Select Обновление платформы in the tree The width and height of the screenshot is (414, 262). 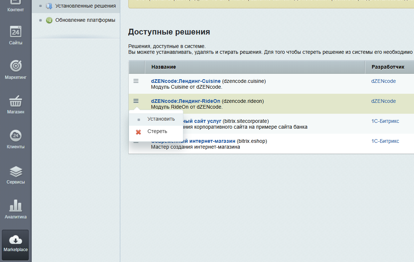coord(85,20)
